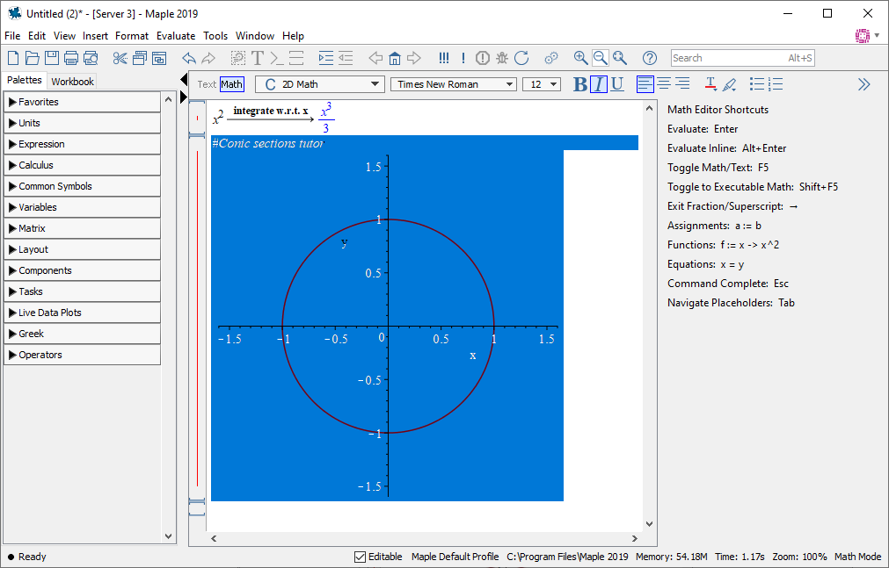This screenshot has width=889, height=568.
Task: Uncheck the Editable checkbox in status bar
Action: click(360, 557)
